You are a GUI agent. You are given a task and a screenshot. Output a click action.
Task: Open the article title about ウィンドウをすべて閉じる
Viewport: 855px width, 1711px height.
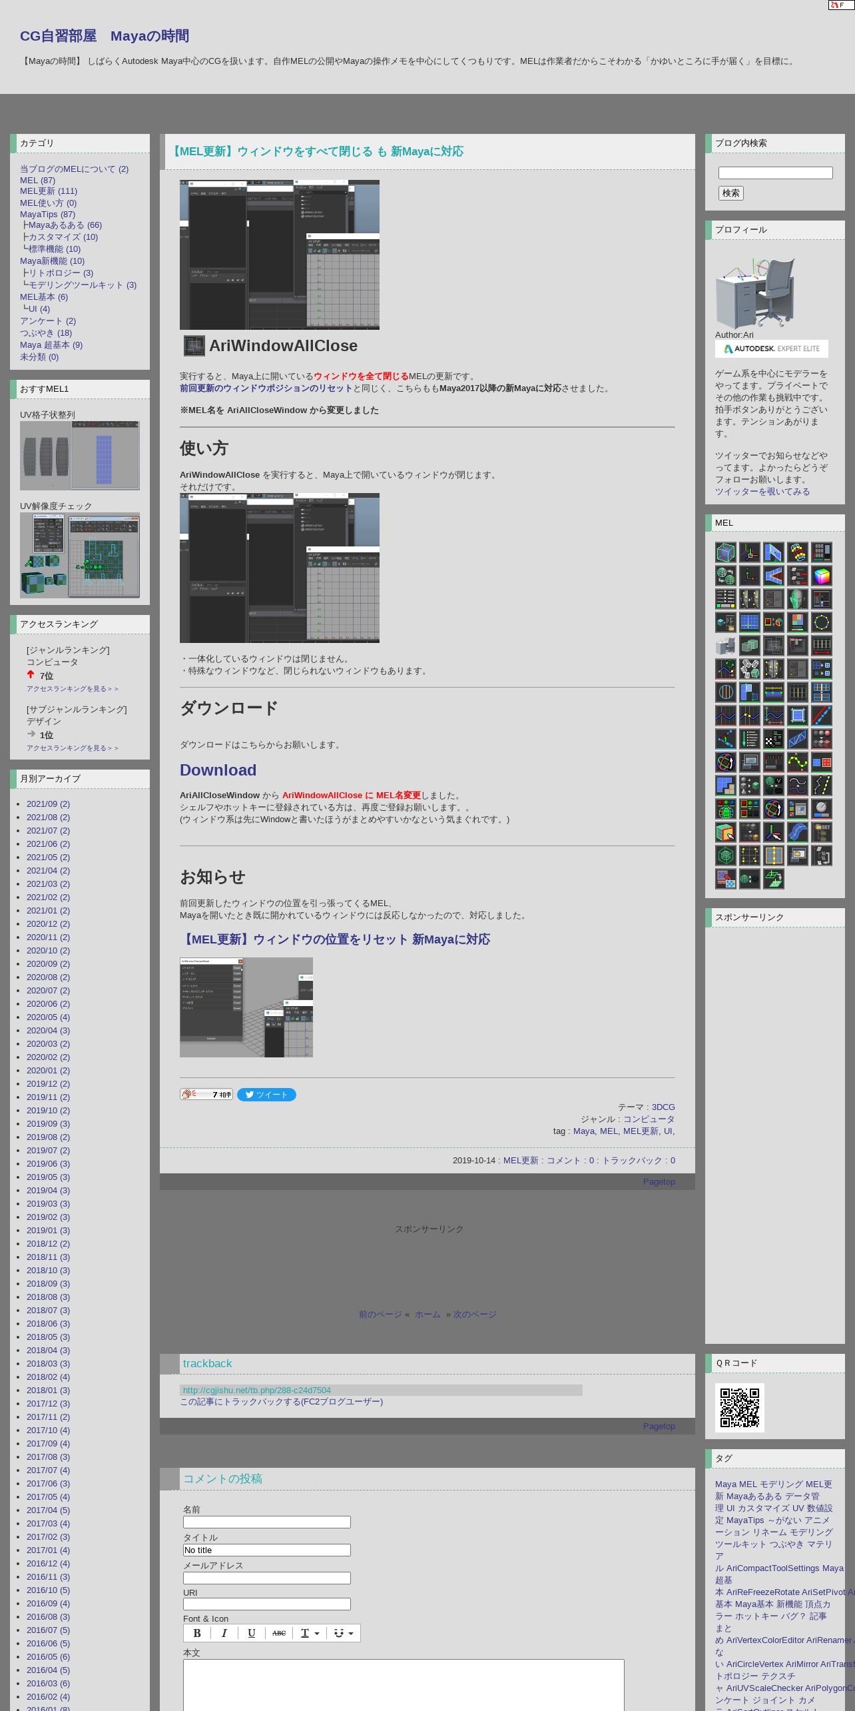(x=316, y=151)
